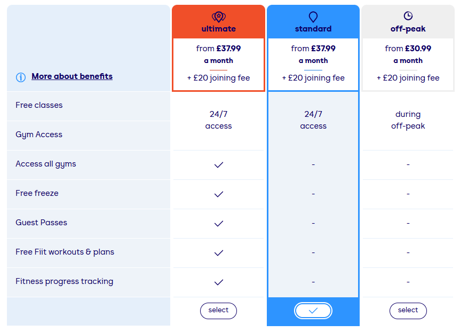Viewport: 460px width, 332px height.
Task: Open the More about benefits link
Action: pyautogui.click(x=72, y=76)
